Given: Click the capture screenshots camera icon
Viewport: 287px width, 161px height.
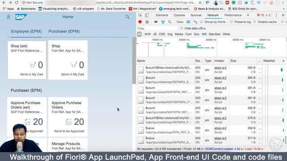Looking at the screenshot, I should coord(156,22).
